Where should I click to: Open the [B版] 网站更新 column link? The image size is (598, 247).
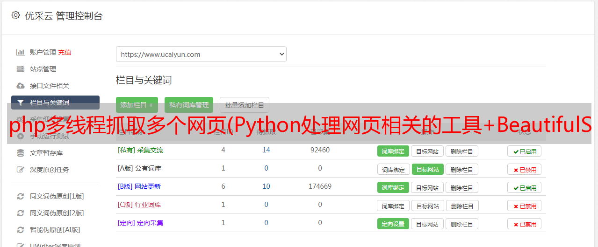(x=139, y=186)
